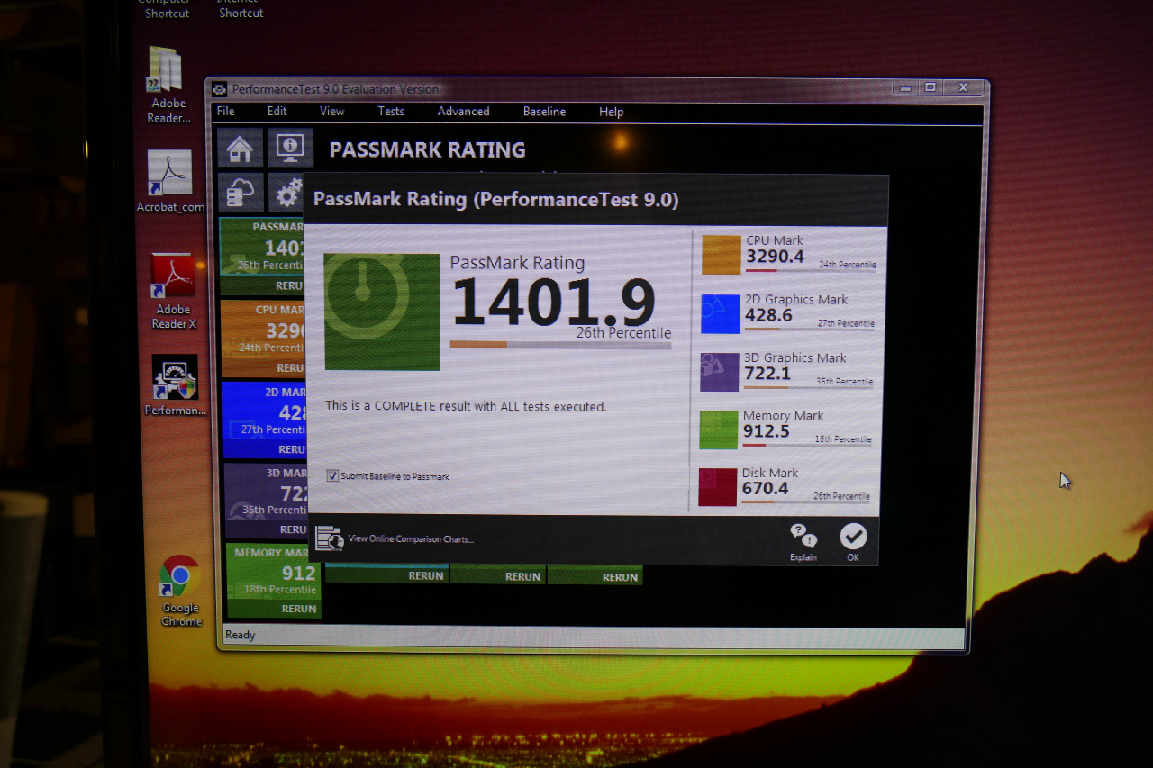Click RERUN under the Memory Mark tile
1153x768 pixels.
click(298, 609)
